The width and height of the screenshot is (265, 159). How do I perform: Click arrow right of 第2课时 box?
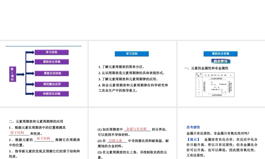click(20, 74)
